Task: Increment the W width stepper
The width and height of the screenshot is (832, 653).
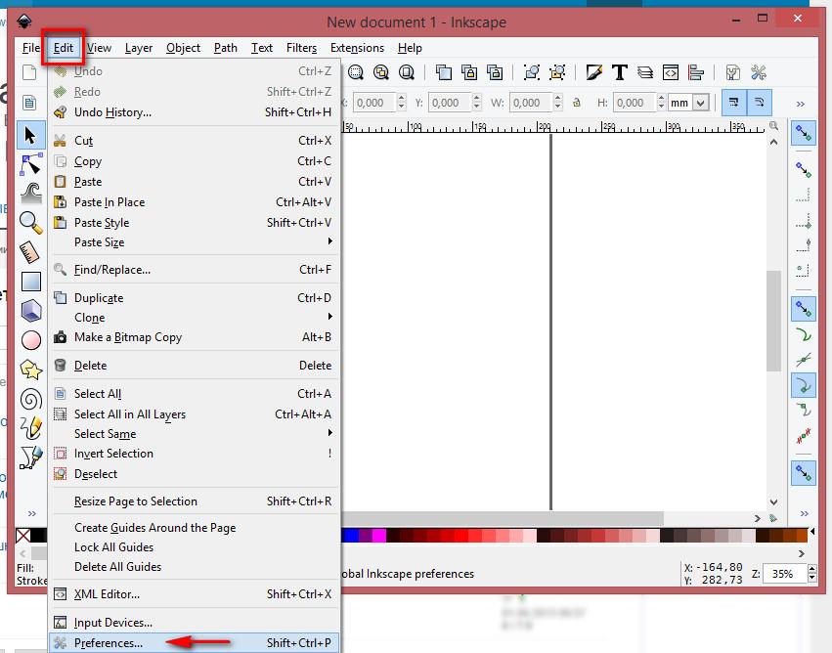Action: 557,98
